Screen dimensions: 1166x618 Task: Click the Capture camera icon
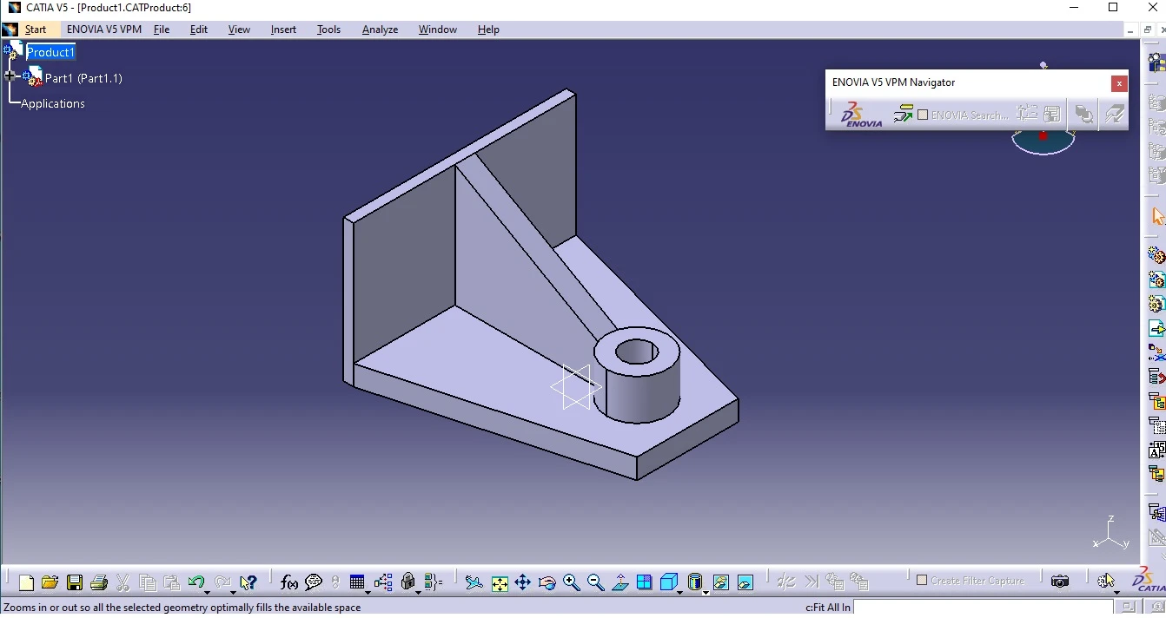[1059, 582]
